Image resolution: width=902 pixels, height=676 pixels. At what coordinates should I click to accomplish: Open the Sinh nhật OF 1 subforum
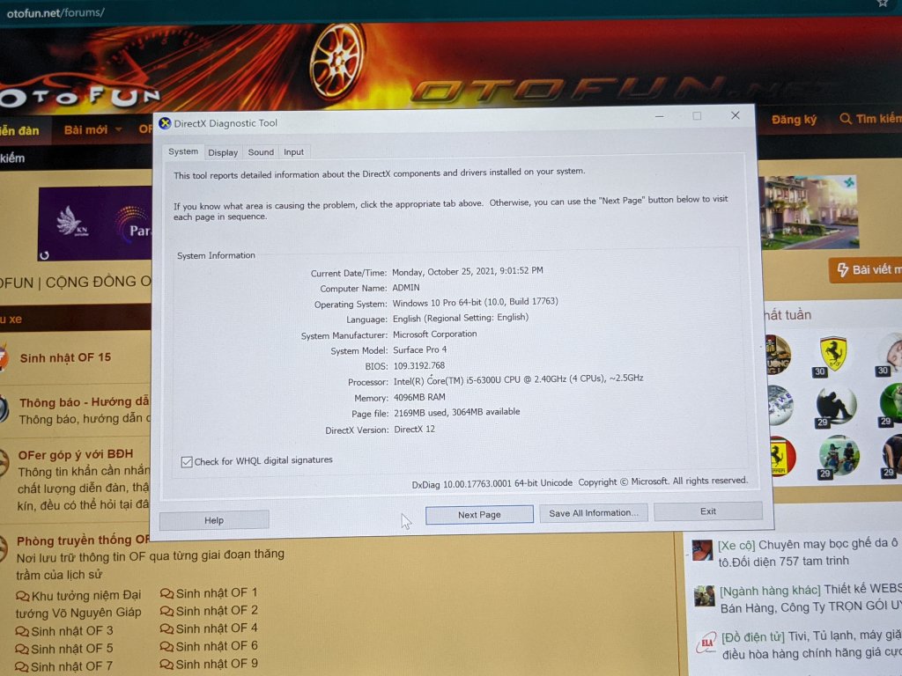click(x=217, y=592)
